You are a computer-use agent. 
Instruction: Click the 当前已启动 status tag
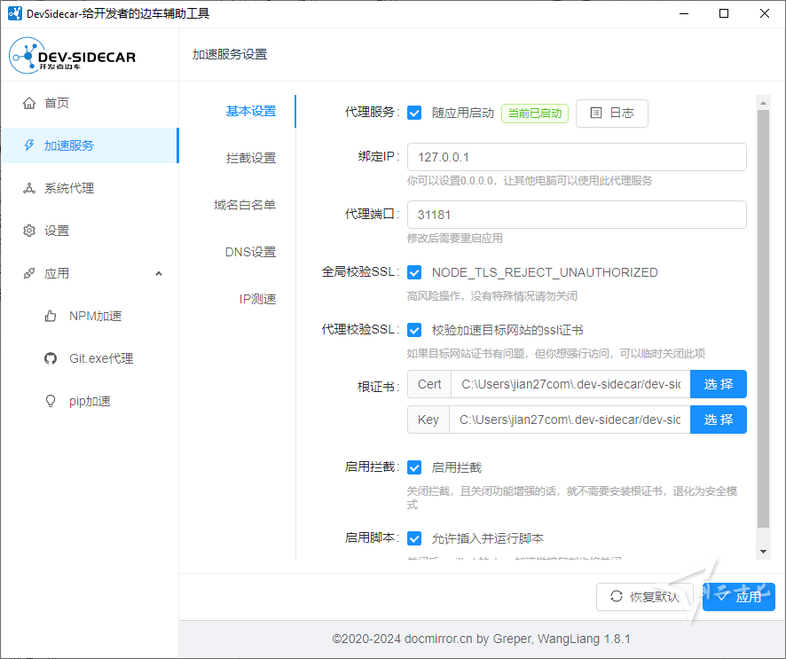[535, 114]
